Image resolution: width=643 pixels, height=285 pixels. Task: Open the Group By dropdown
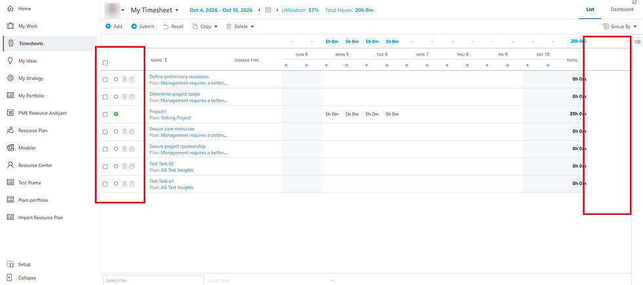click(x=619, y=27)
